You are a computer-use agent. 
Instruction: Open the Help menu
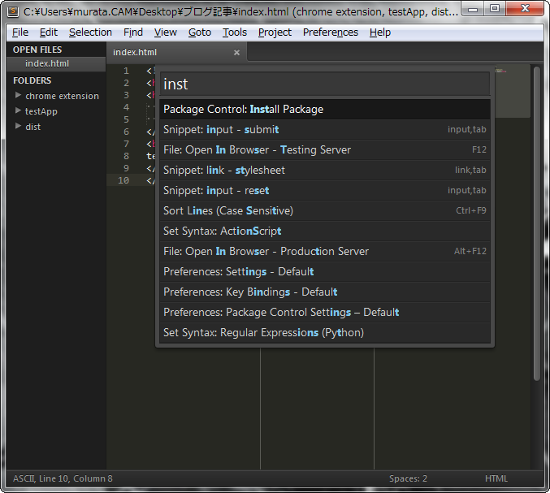(x=380, y=32)
